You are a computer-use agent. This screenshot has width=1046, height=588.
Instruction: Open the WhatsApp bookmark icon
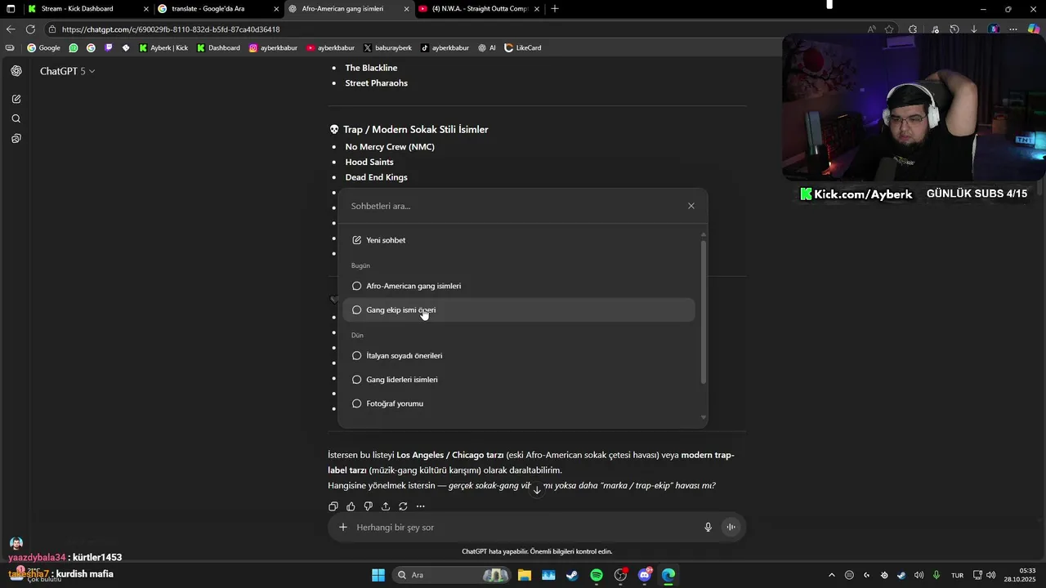[x=74, y=48]
